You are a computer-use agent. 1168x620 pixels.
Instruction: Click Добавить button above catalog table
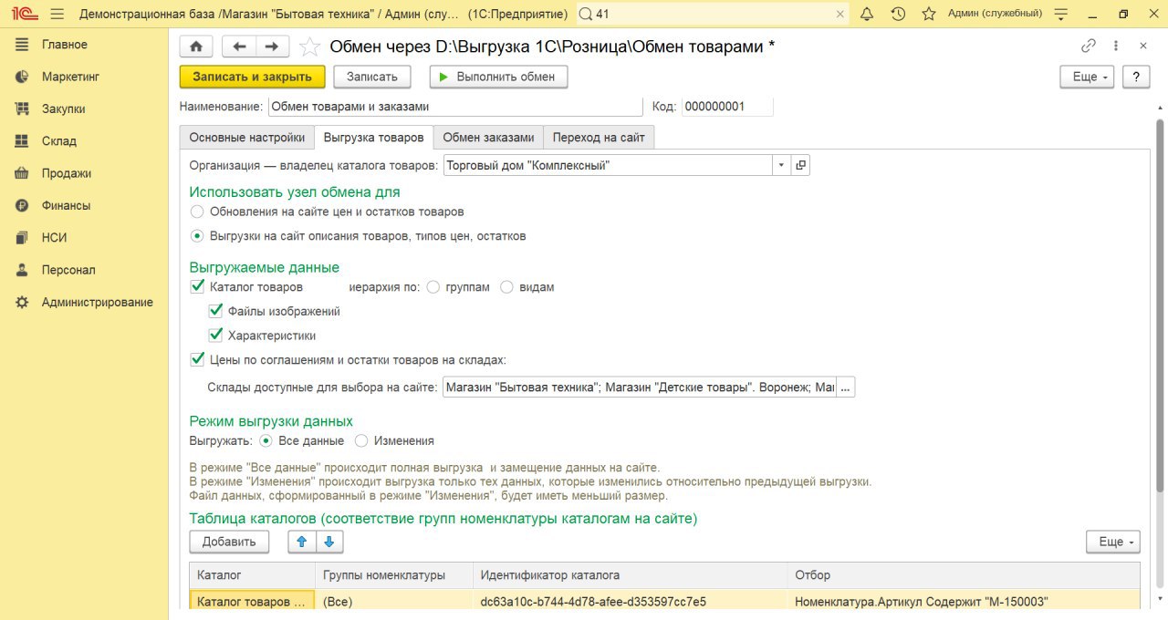tap(229, 542)
